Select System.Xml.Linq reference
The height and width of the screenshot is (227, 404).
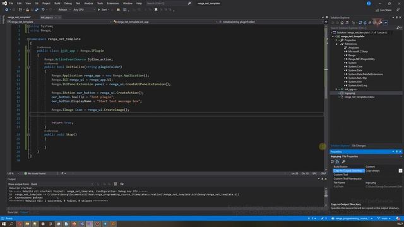point(358,86)
